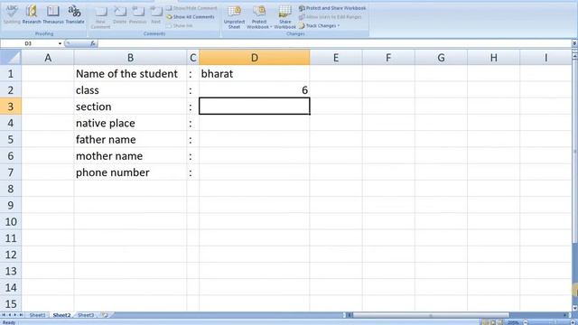This screenshot has height=325, width=578.
Task: Click the Share Workbook button
Action: pyautogui.click(x=284, y=17)
